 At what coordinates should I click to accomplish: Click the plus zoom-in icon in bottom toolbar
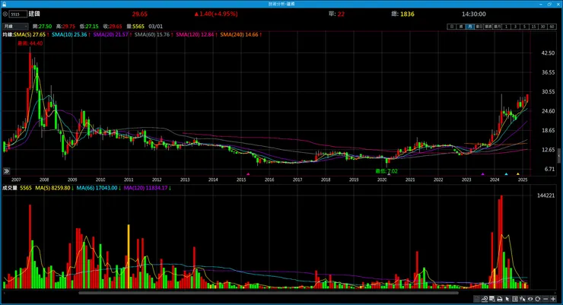pyautogui.click(x=553, y=299)
